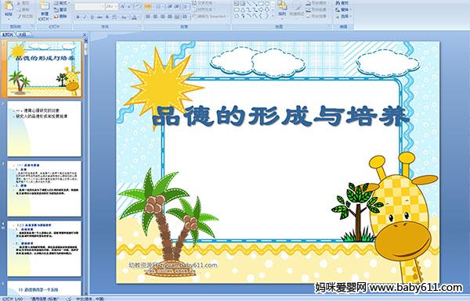Image resolution: width=470 pixels, height=301 pixels.
Task: Click the bullet list icon
Action: 148,6
